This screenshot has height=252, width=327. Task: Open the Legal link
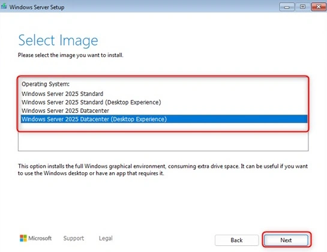pyautogui.click(x=106, y=238)
